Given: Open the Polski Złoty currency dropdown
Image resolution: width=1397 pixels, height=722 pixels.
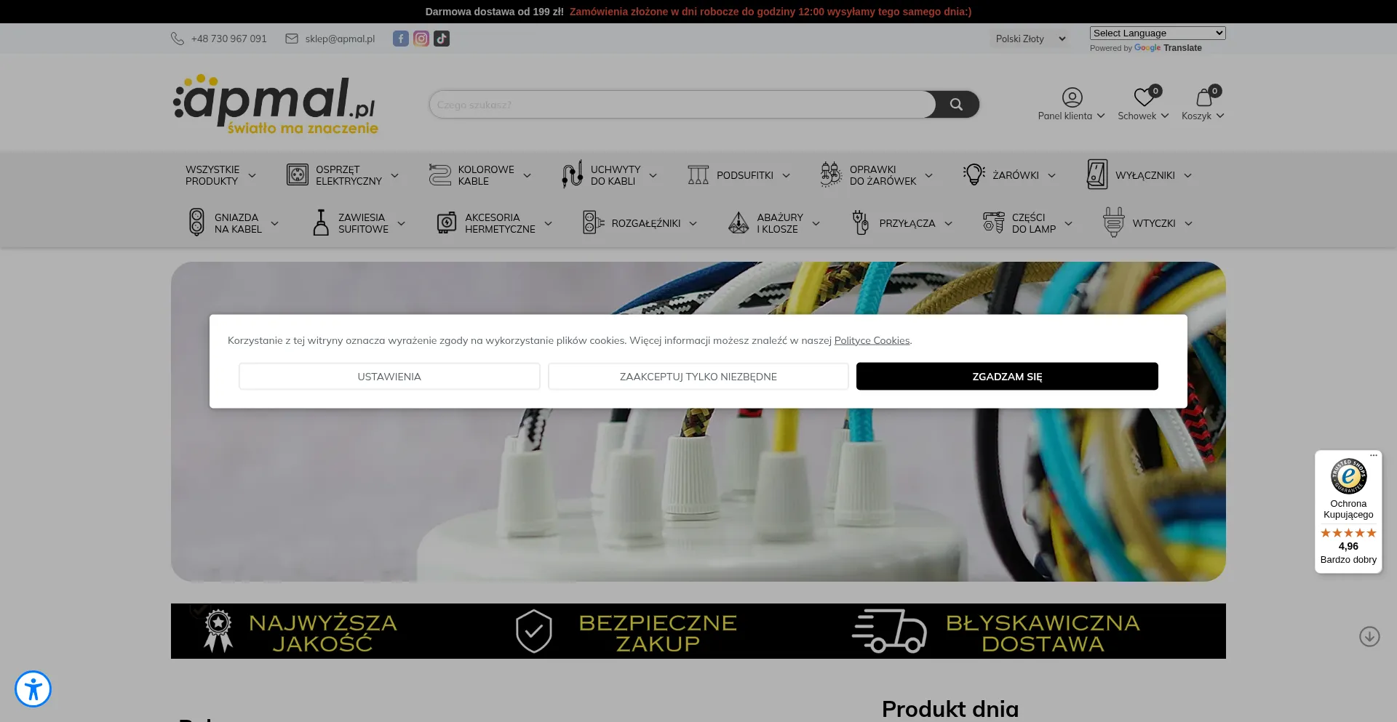Looking at the screenshot, I should point(1030,39).
